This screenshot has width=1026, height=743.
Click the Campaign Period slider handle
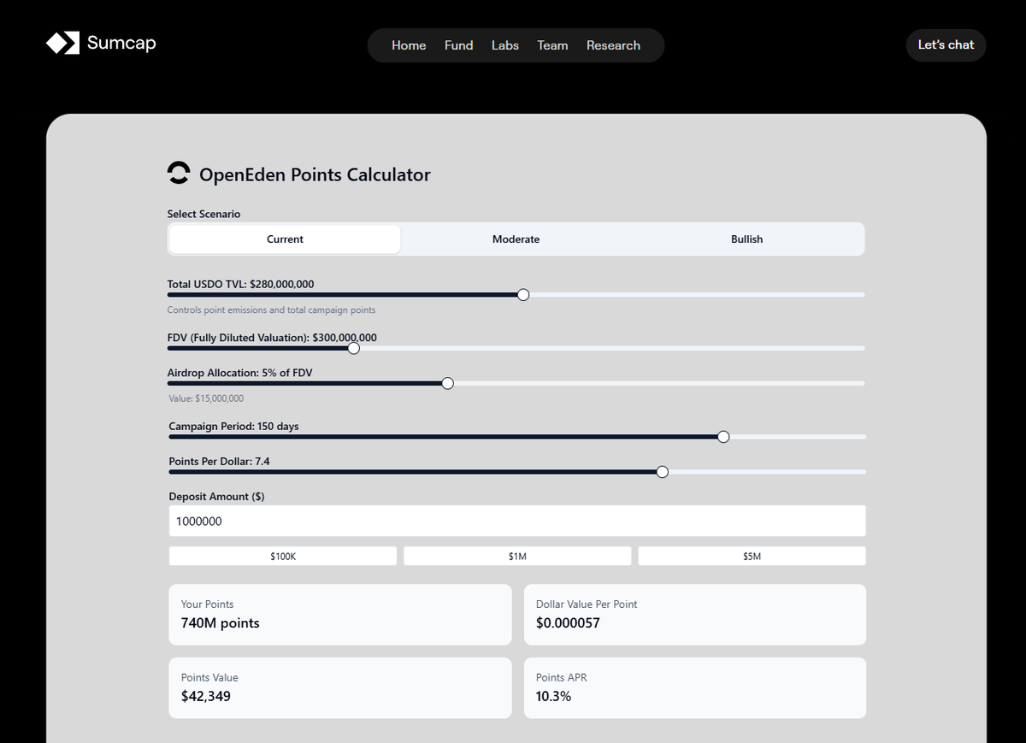(x=723, y=436)
